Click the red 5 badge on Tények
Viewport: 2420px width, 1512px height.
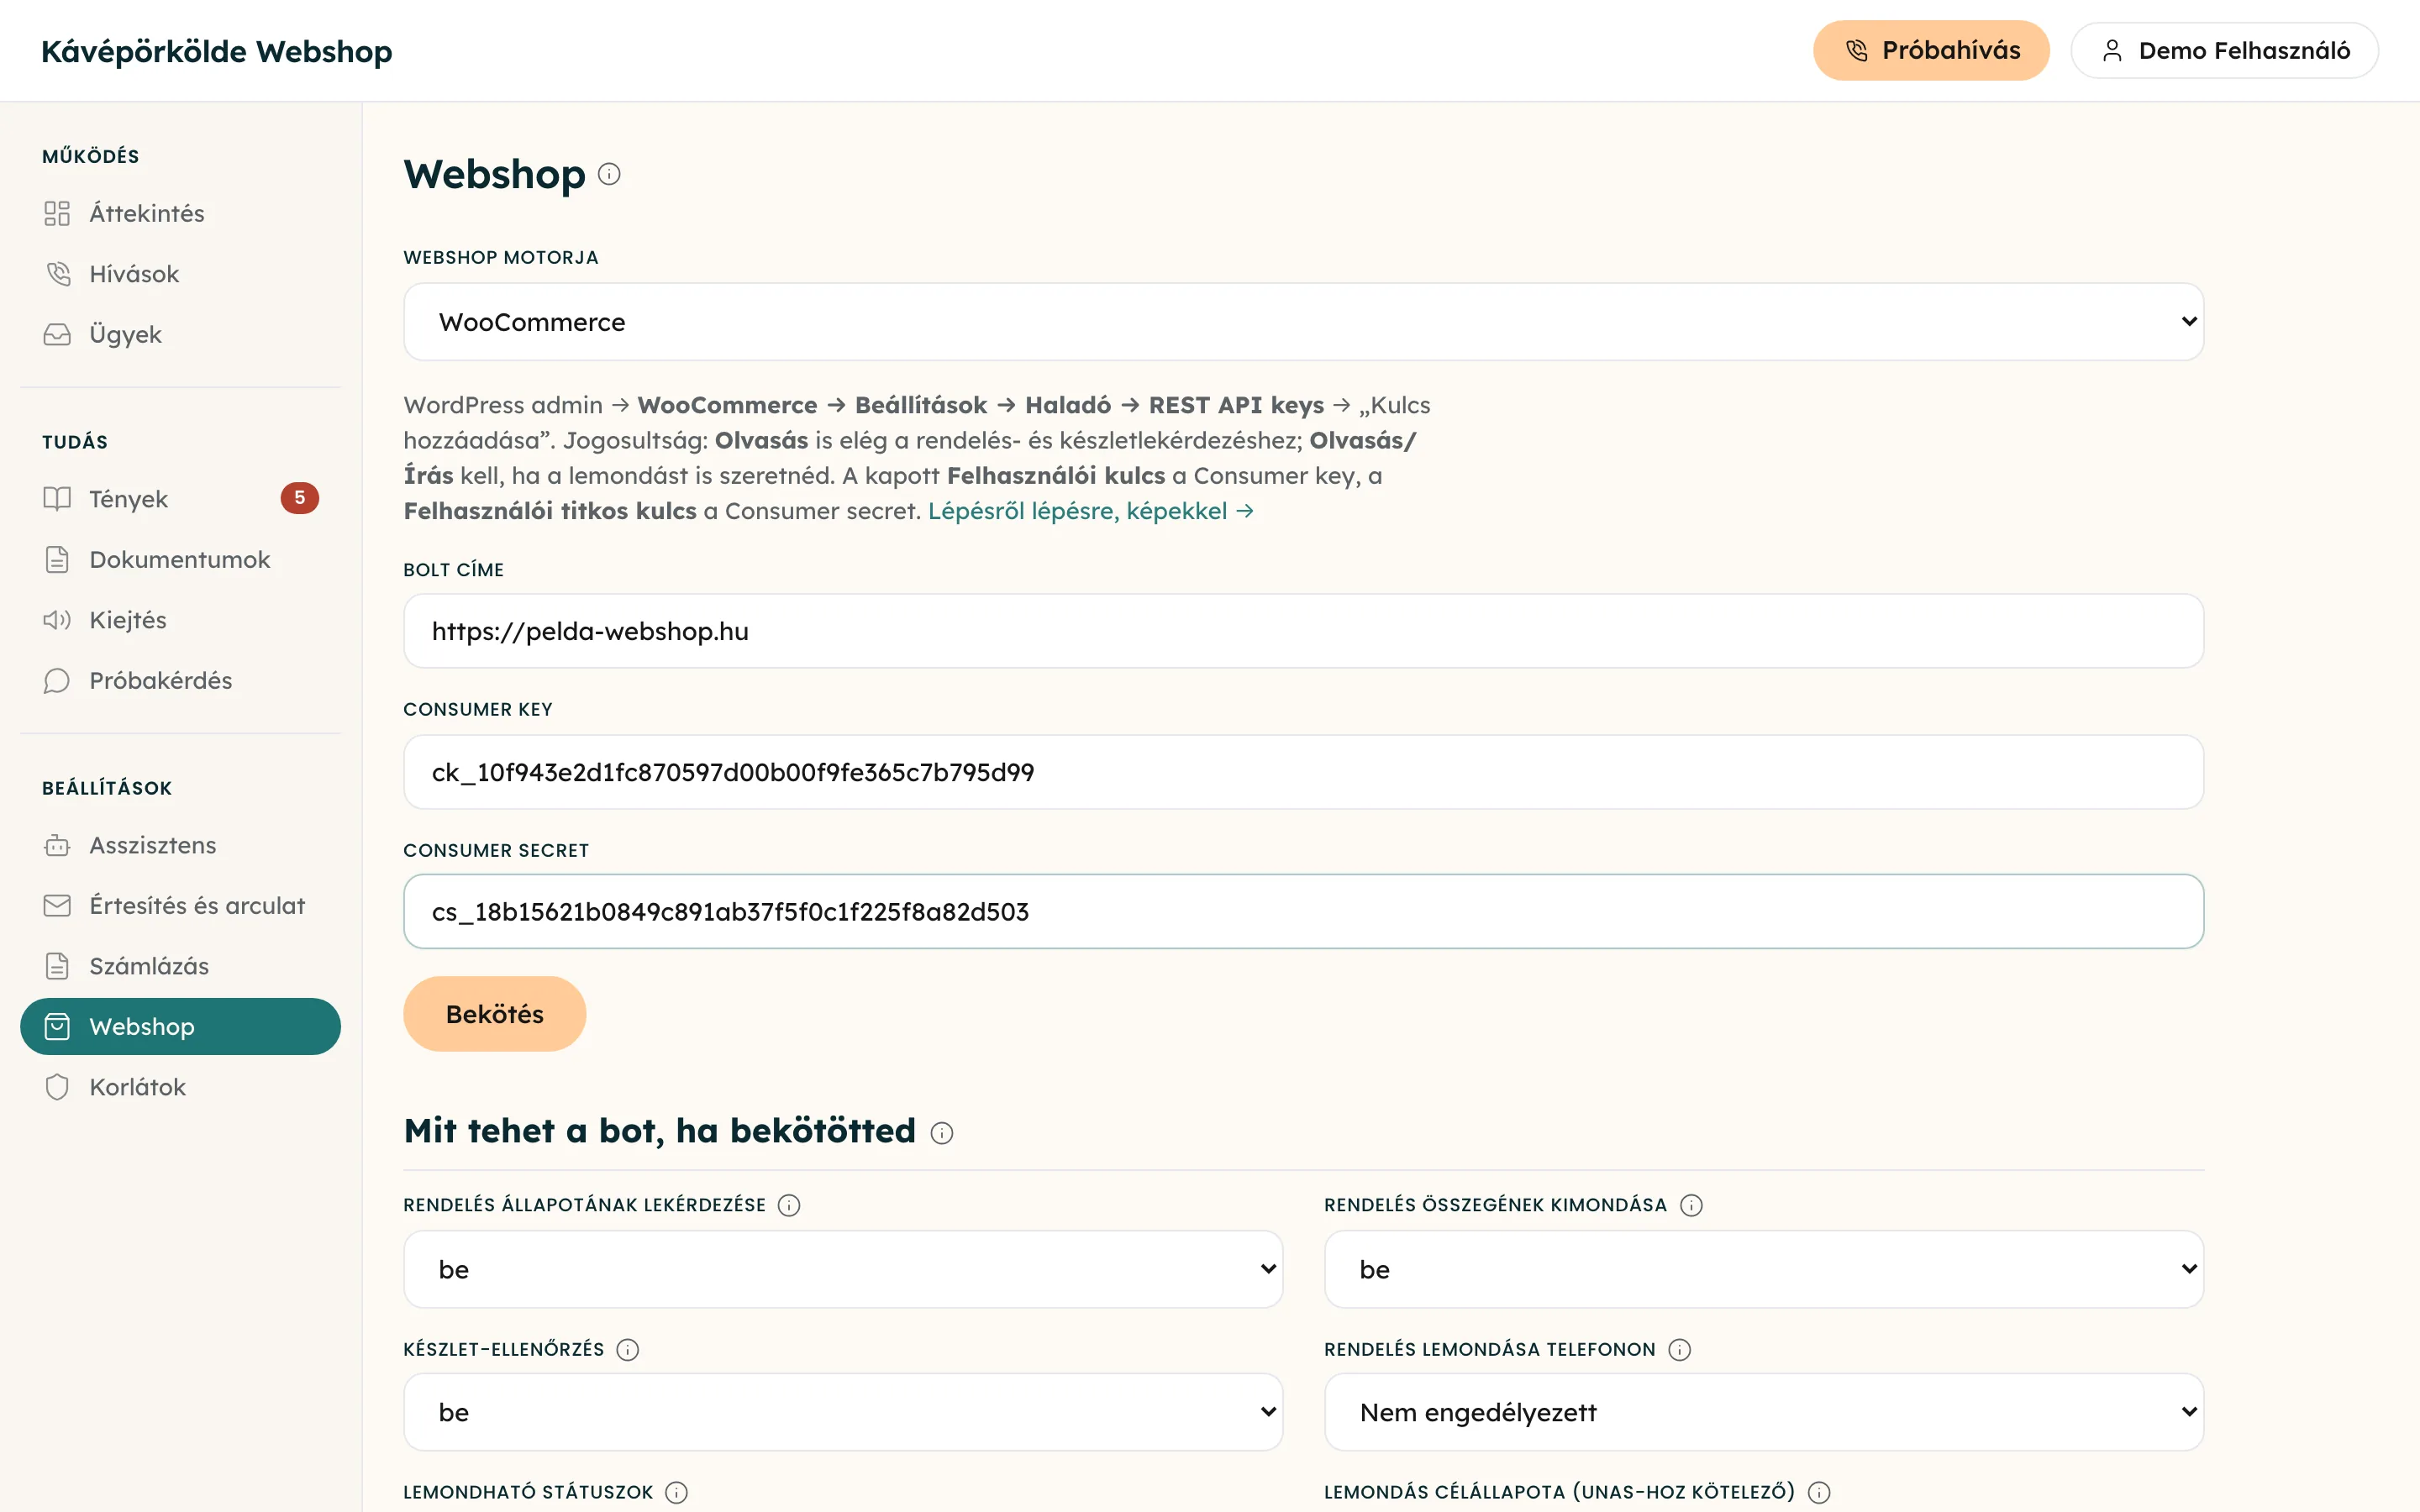(x=299, y=498)
